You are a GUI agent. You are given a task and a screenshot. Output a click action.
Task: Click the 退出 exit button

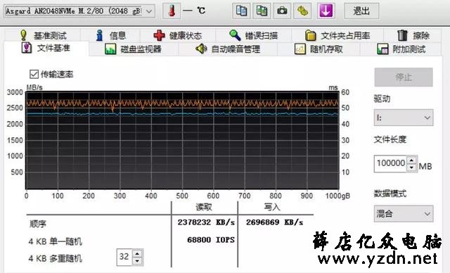361,11
